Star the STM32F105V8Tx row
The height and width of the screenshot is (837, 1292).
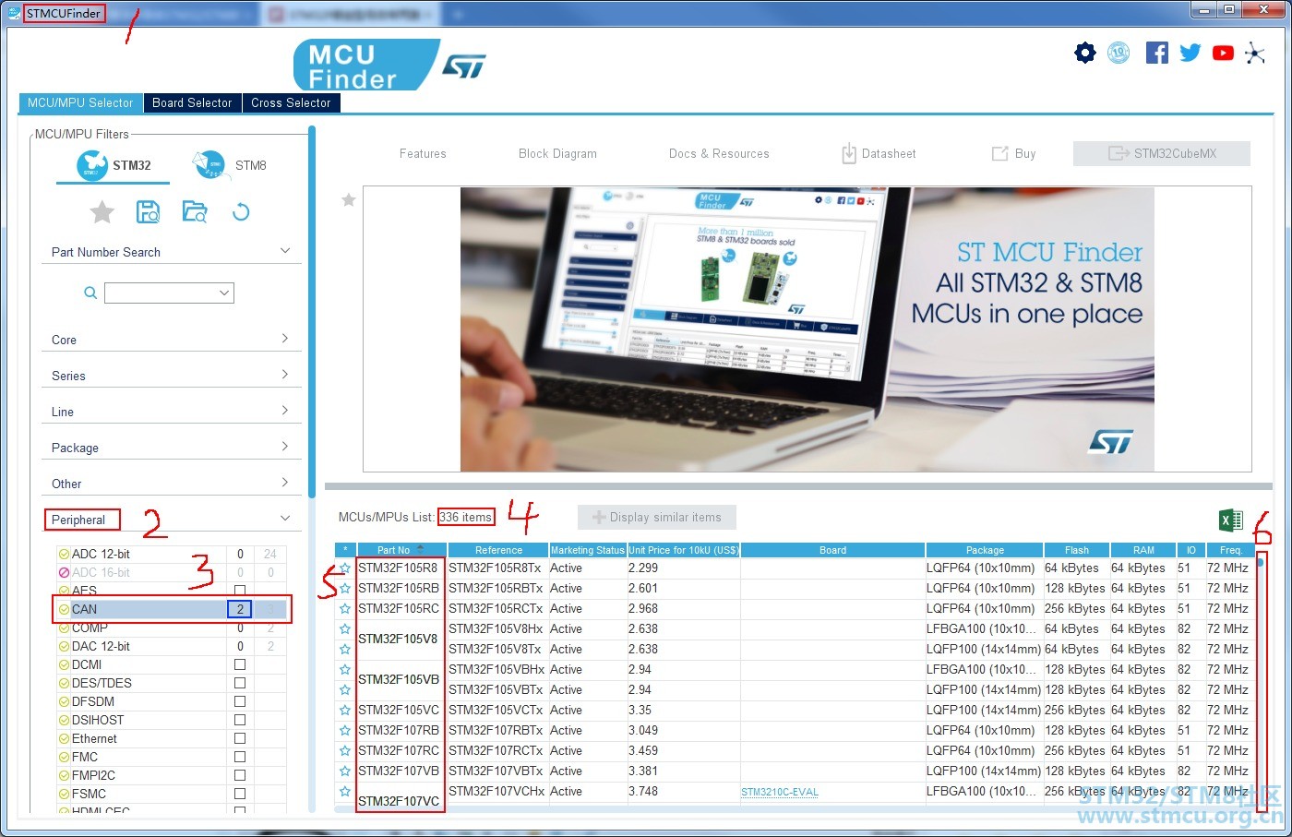[x=345, y=650]
